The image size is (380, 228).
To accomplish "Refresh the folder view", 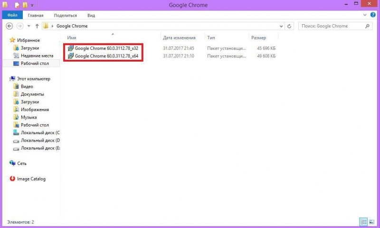I will pyautogui.click(x=289, y=26).
